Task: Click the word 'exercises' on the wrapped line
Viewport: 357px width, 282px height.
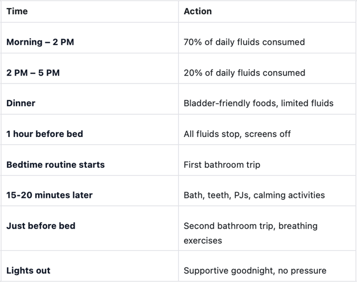Action: pos(203,240)
